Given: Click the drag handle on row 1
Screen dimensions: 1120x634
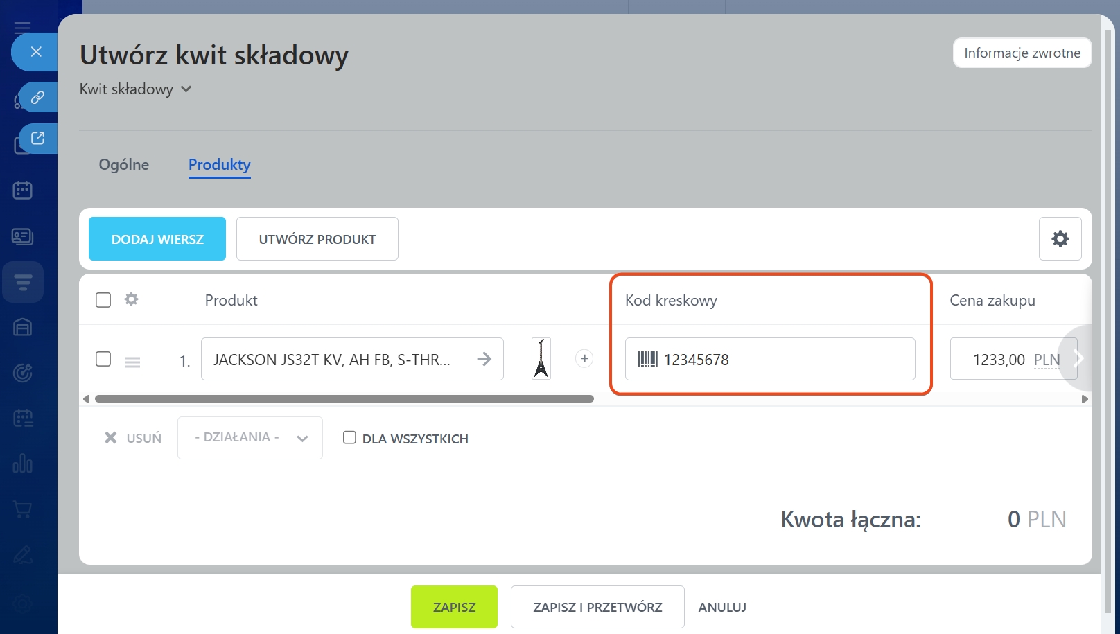Looking at the screenshot, I should coord(132,362).
